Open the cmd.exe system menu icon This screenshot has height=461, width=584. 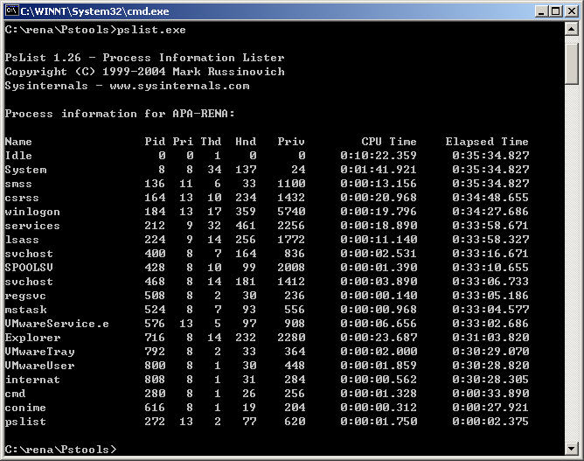11,10
